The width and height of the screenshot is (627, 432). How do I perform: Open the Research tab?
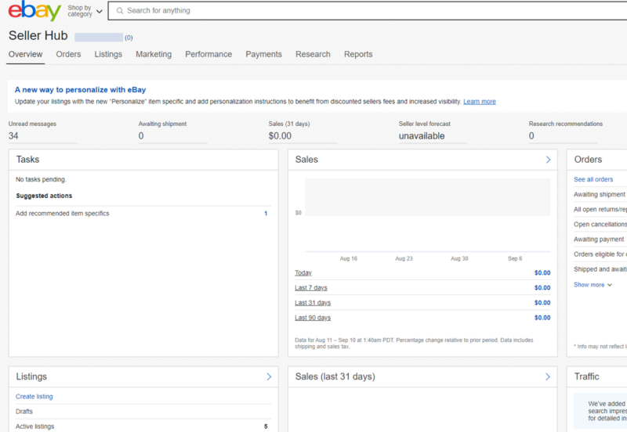(x=313, y=54)
